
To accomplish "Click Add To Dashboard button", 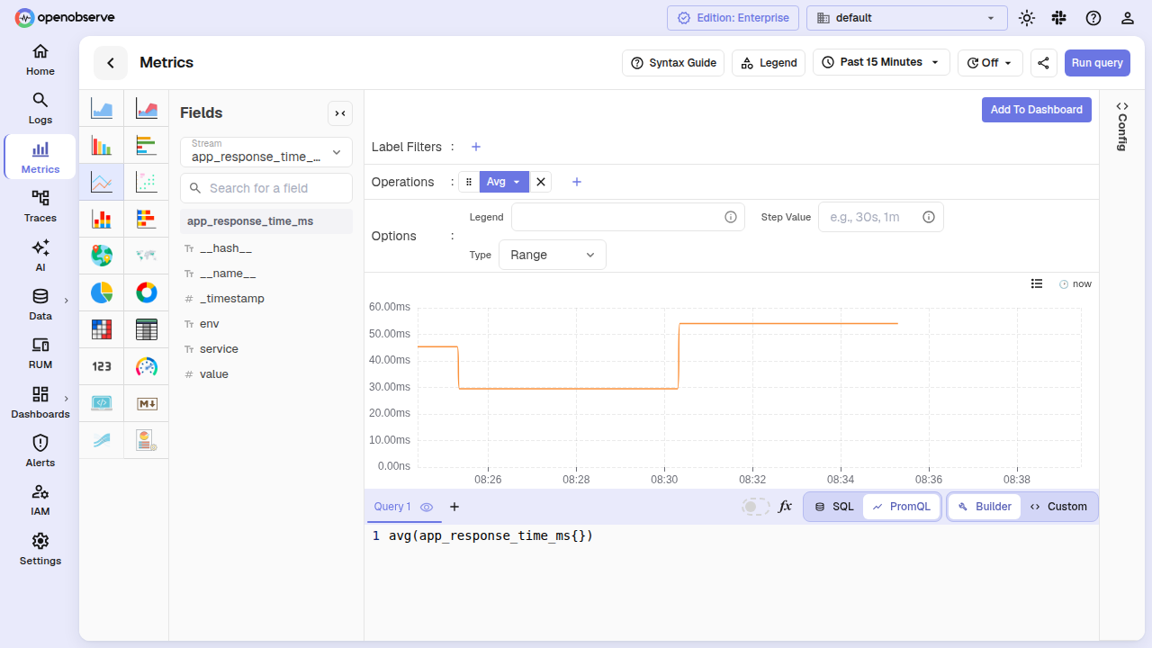I will tap(1037, 110).
